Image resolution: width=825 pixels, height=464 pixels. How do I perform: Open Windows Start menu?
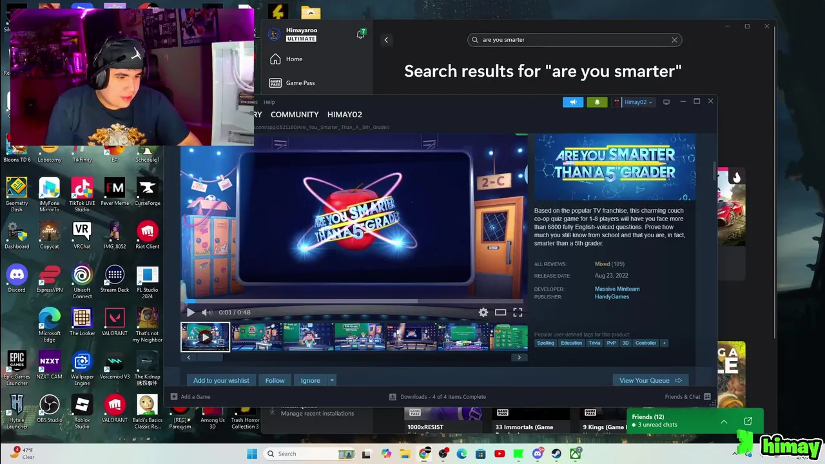click(x=252, y=454)
